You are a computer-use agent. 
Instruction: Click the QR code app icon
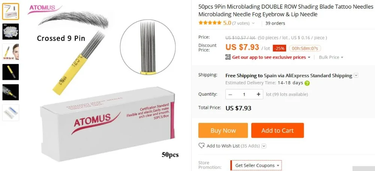(x=228, y=57)
